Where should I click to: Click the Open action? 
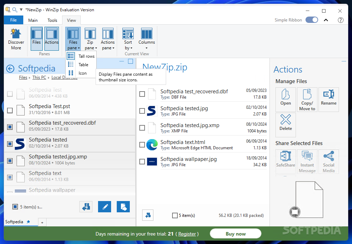click(x=286, y=100)
